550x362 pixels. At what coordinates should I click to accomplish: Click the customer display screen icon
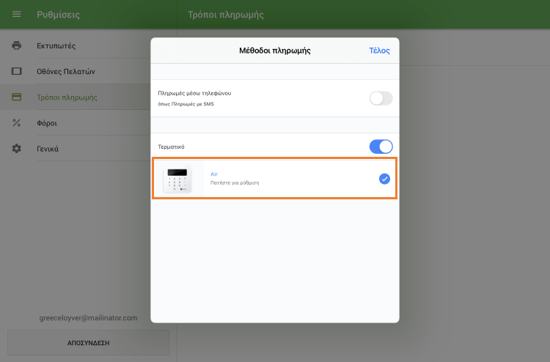[16, 72]
